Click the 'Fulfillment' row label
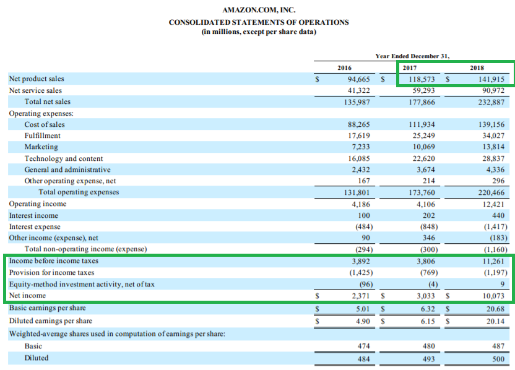This screenshot has width=515, height=370. (x=42, y=136)
